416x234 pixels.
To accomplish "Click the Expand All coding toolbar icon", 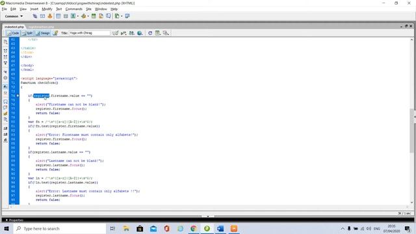I will 5,63.
